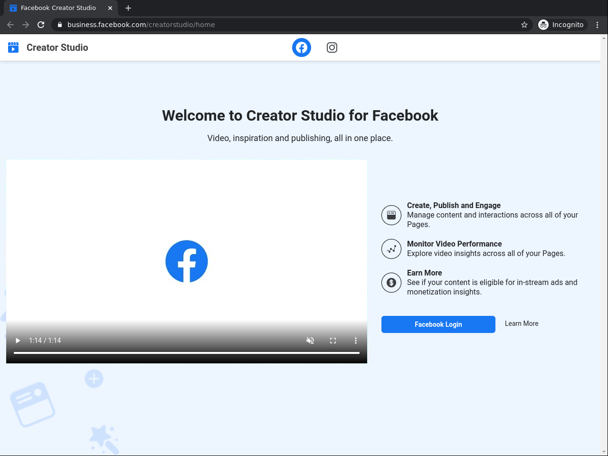
Task: Click the Create, Publish and Engage heading
Action: click(x=454, y=205)
